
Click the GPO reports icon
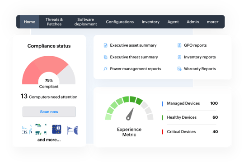[179, 45]
